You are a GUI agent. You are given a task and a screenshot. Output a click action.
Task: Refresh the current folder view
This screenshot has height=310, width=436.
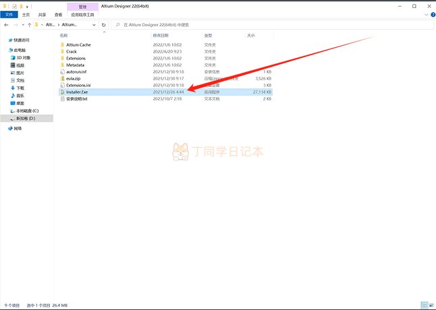coord(104,25)
